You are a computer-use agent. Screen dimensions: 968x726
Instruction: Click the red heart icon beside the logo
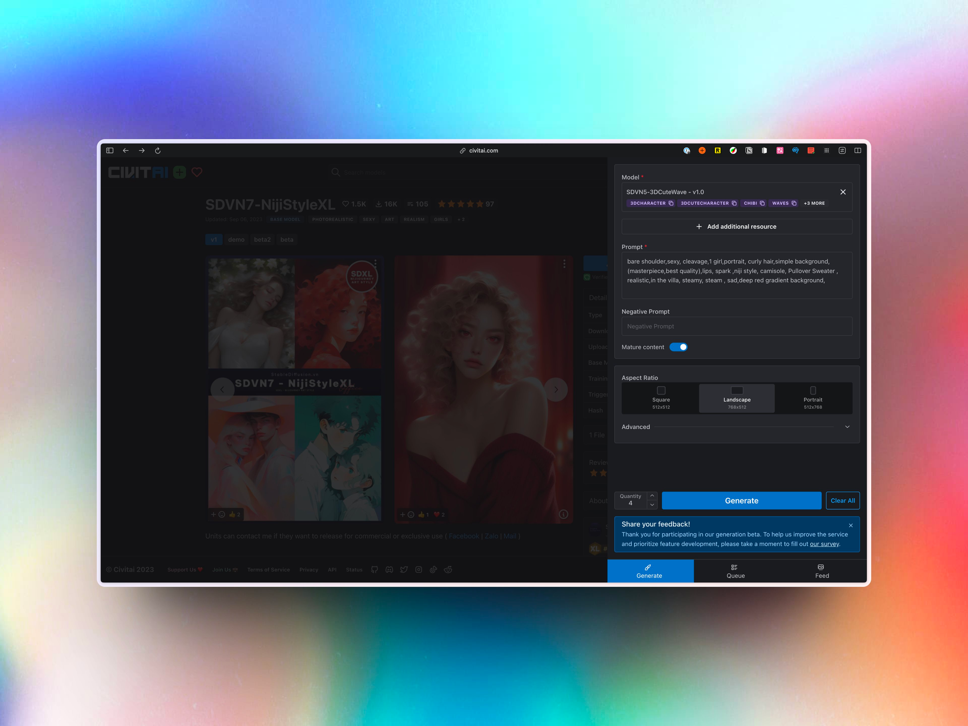pyautogui.click(x=197, y=172)
